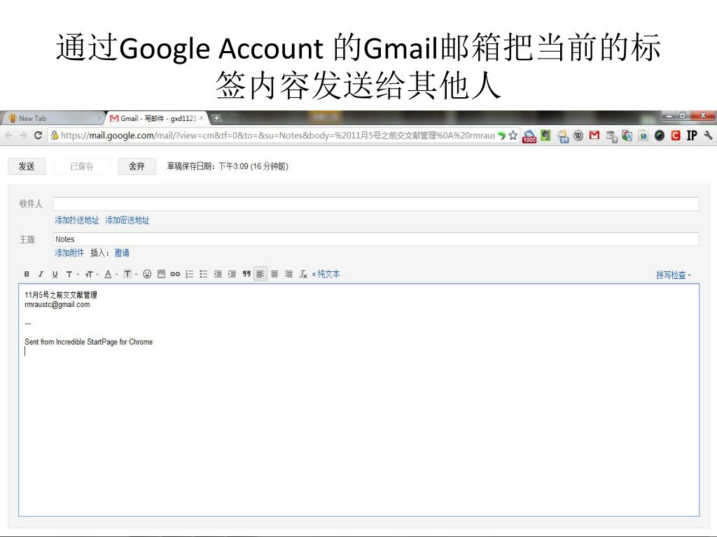
Task: Close the Gmail browser tab
Action: point(201,118)
